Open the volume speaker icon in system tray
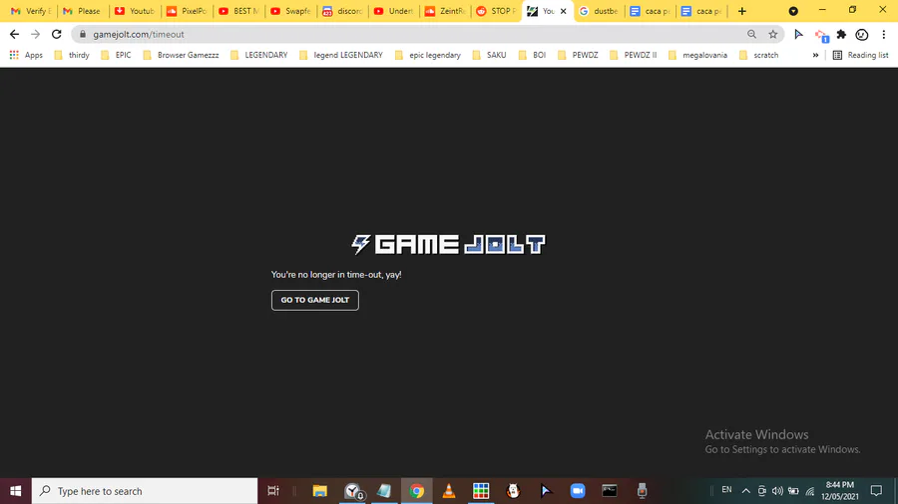The height and width of the screenshot is (504, 898). (777, 491)
